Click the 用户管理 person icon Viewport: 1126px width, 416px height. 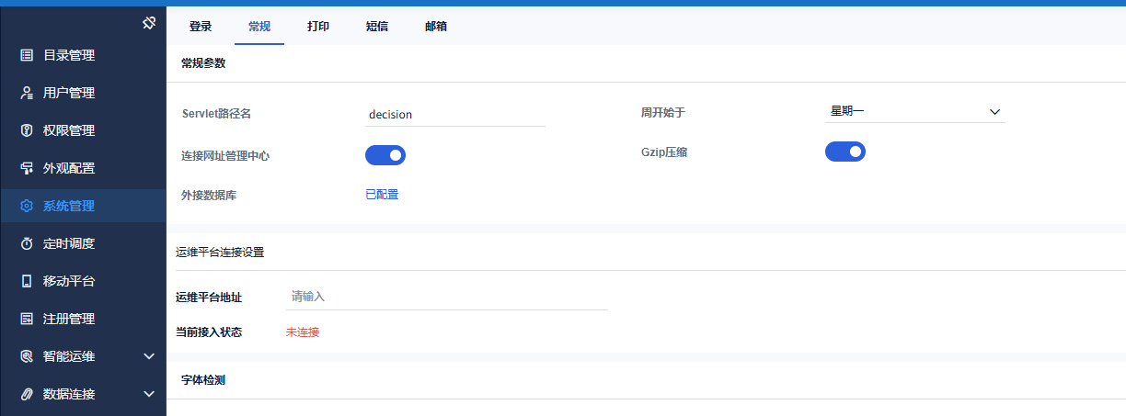(27, 93)
